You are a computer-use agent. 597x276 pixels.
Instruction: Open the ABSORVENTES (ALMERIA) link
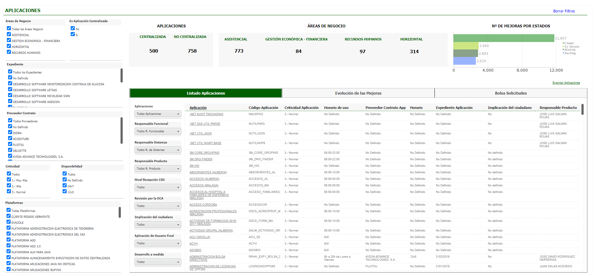pyautogui.click(x=208, y=172)
